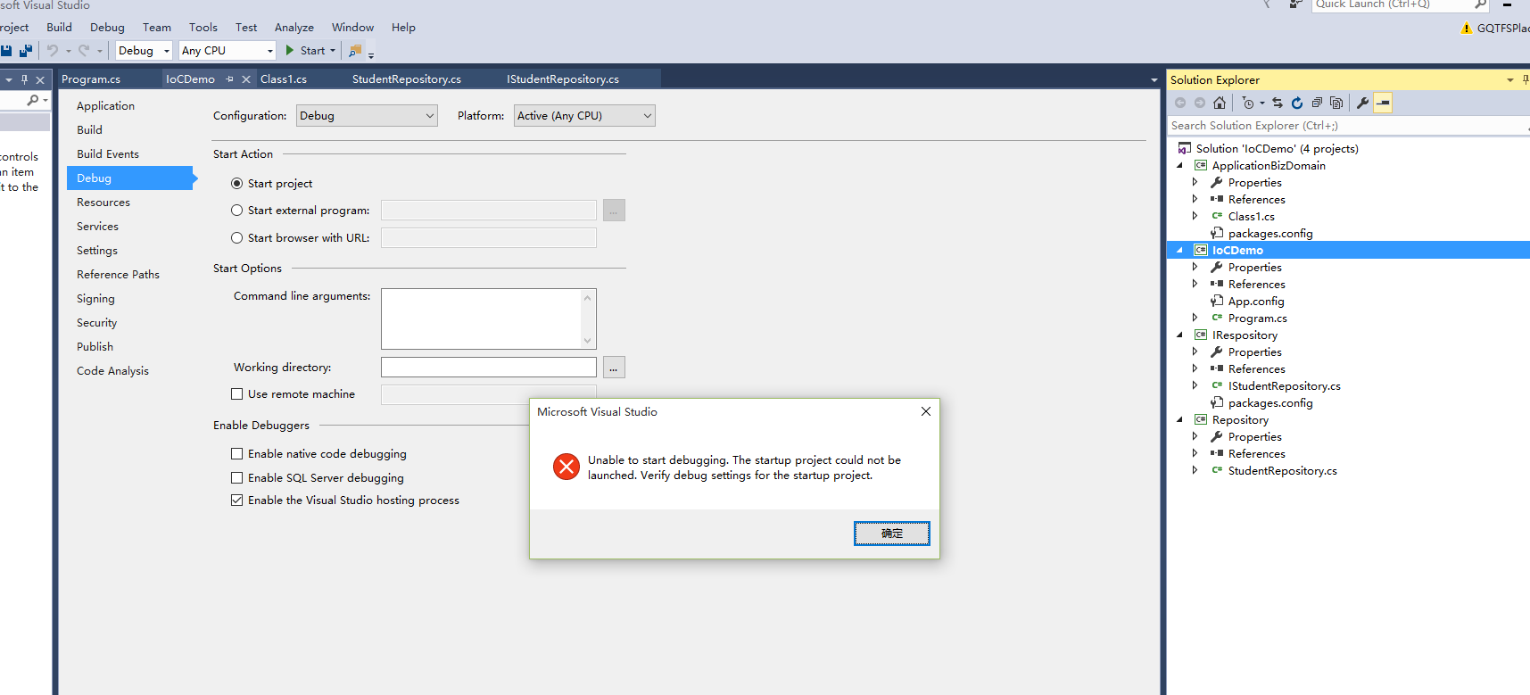Screen dimensions: 1530x695
Task: Click the Undo toolbar icon
Action: tap(53, 51)
